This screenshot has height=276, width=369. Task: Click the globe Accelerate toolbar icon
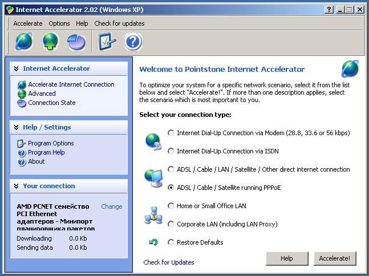pyautogui.click(x=24, y=42)
